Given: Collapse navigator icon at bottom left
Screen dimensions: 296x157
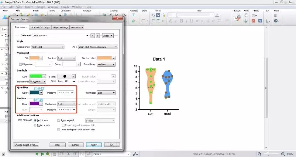Looking at the screenshot, I should point(3,154).
